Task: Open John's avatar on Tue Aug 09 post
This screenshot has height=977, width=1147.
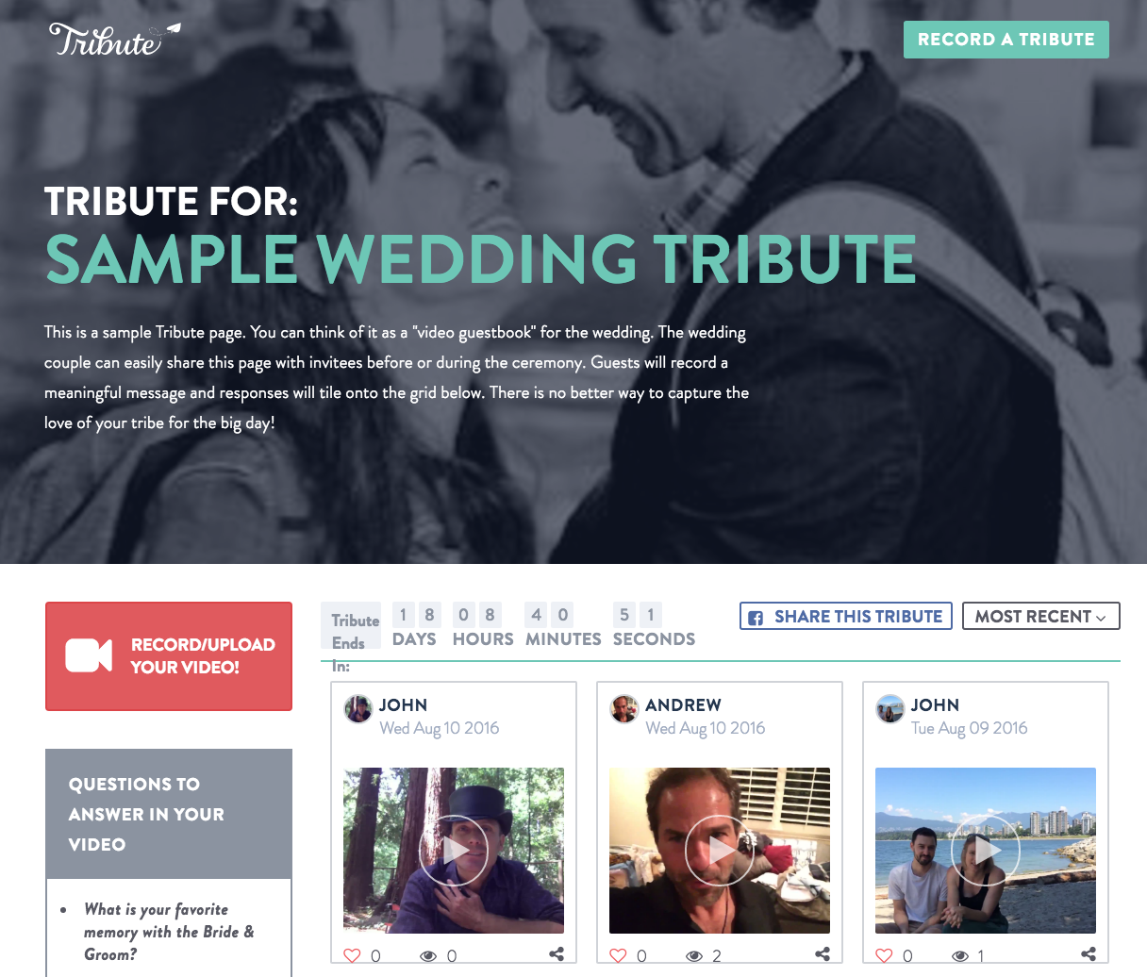Action: coord(889,708)
